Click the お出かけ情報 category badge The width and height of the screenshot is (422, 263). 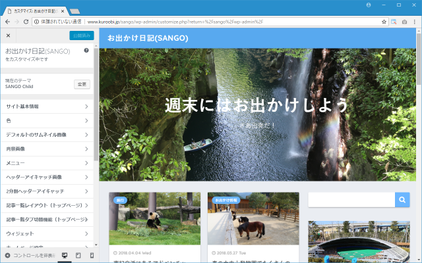226,200
